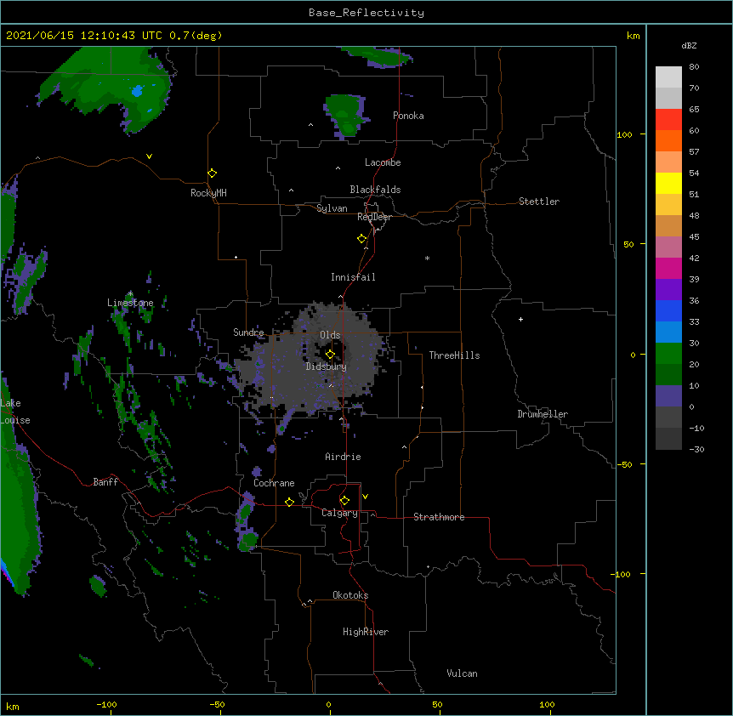Click the green echo west of Ponoka

tap(345, 115)
